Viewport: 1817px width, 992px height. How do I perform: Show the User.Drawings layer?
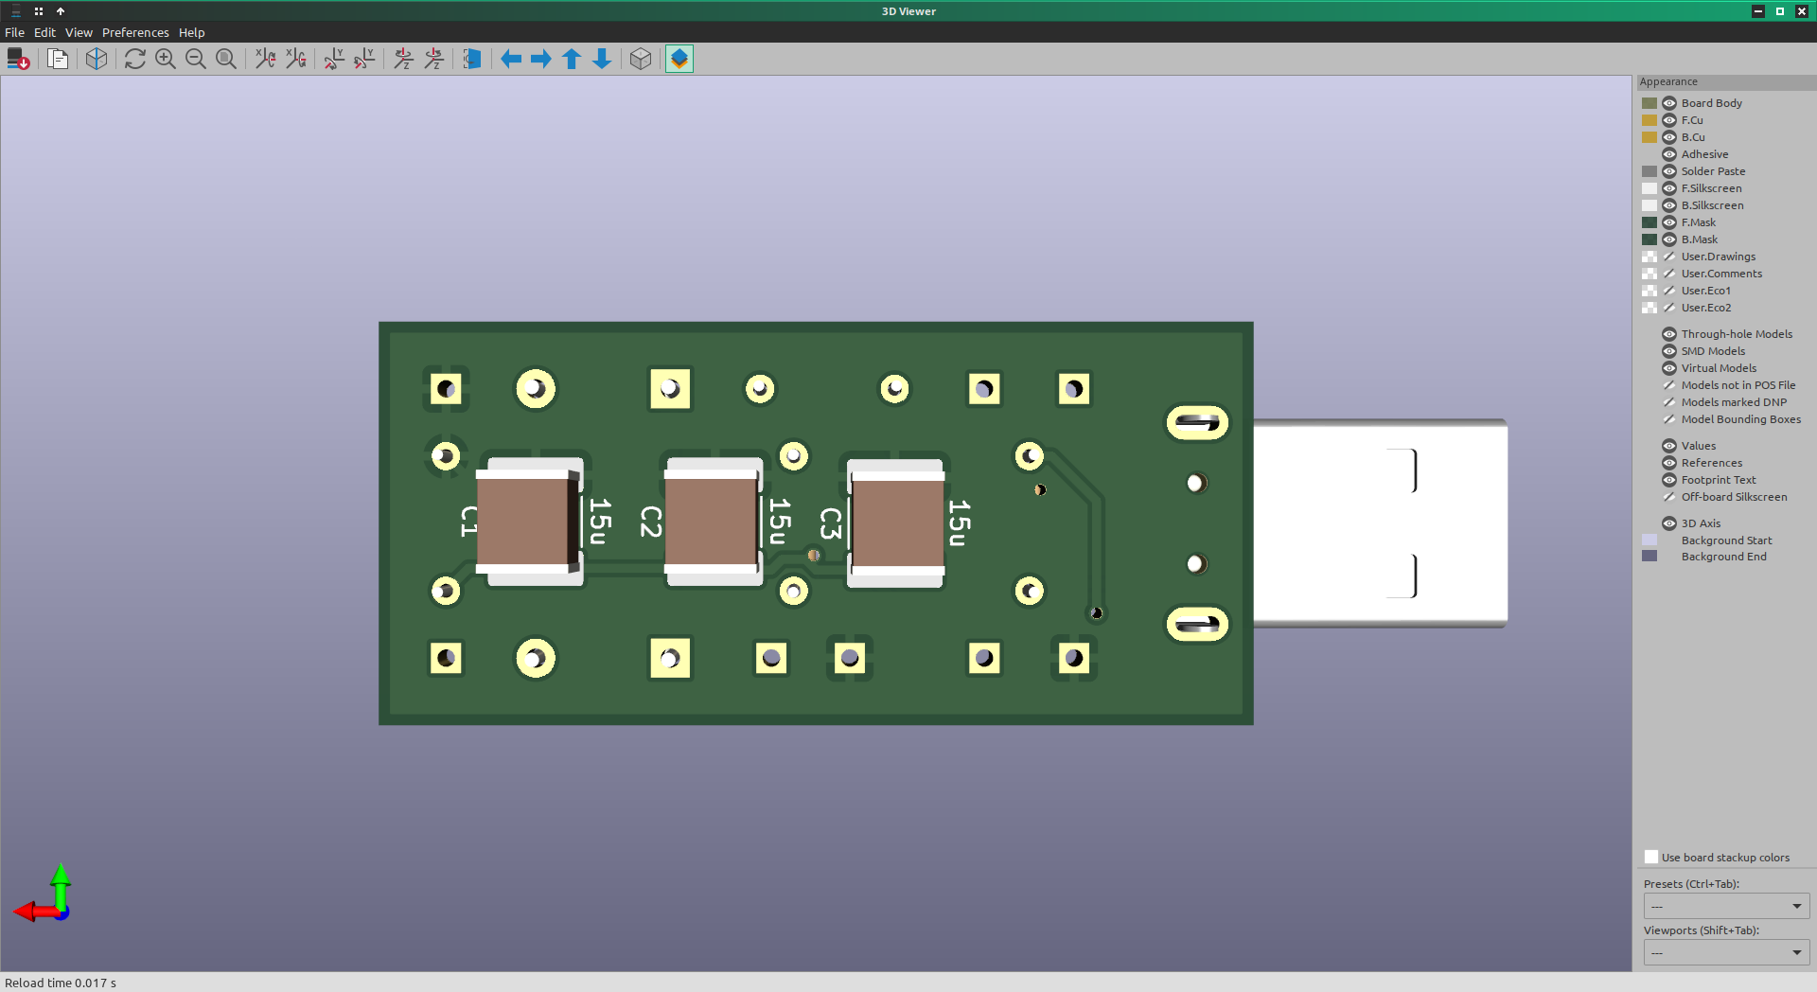[1669, 257]
